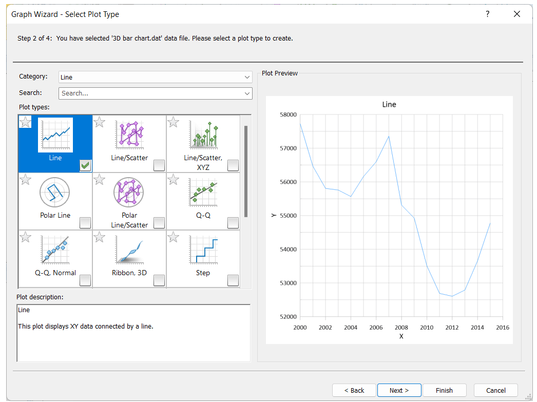Choose the Q-Q plot type icon

click(x=203, y=193)
